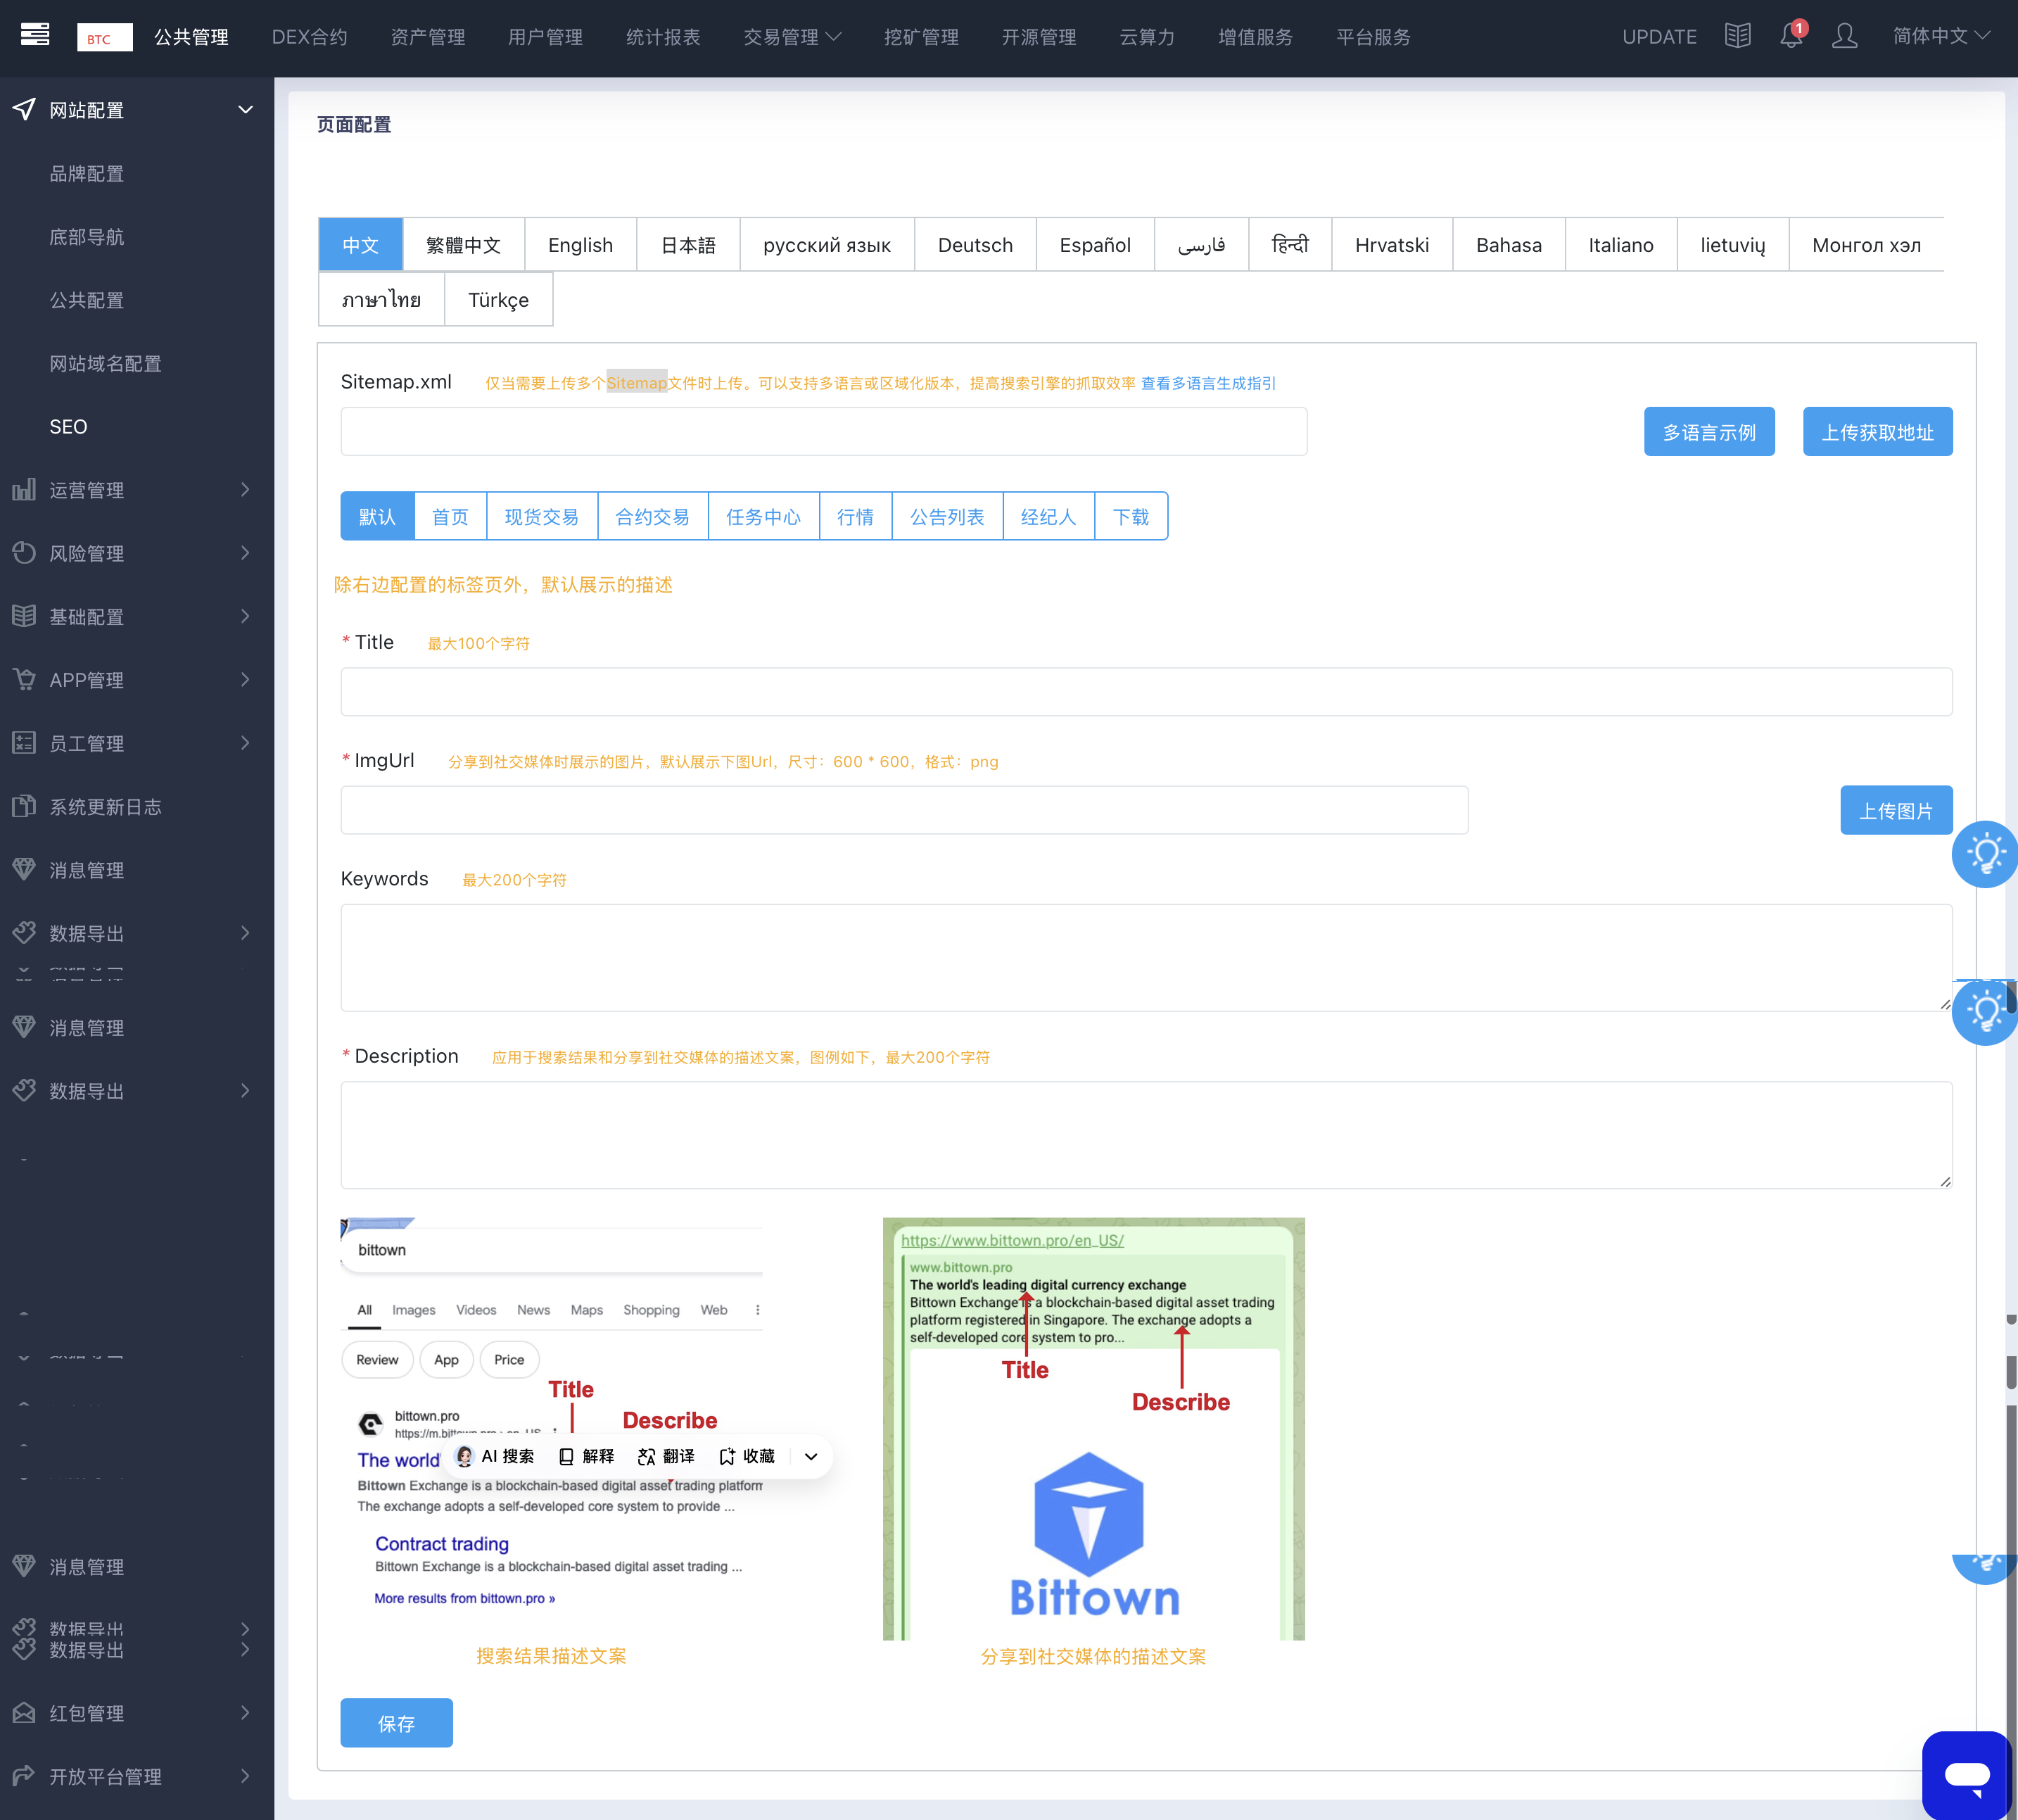Expand the APP管理 sidebar section
This screenshot has height=1820, width=2018.
(x=246, y=679)
